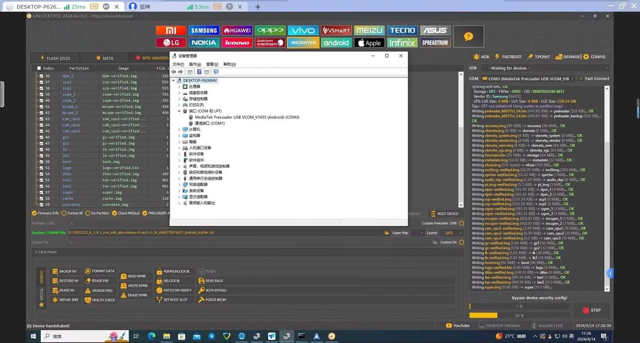This screenshot has width=640, height=343.
Task: Select the Samsung brand logo
Action: 204,30
